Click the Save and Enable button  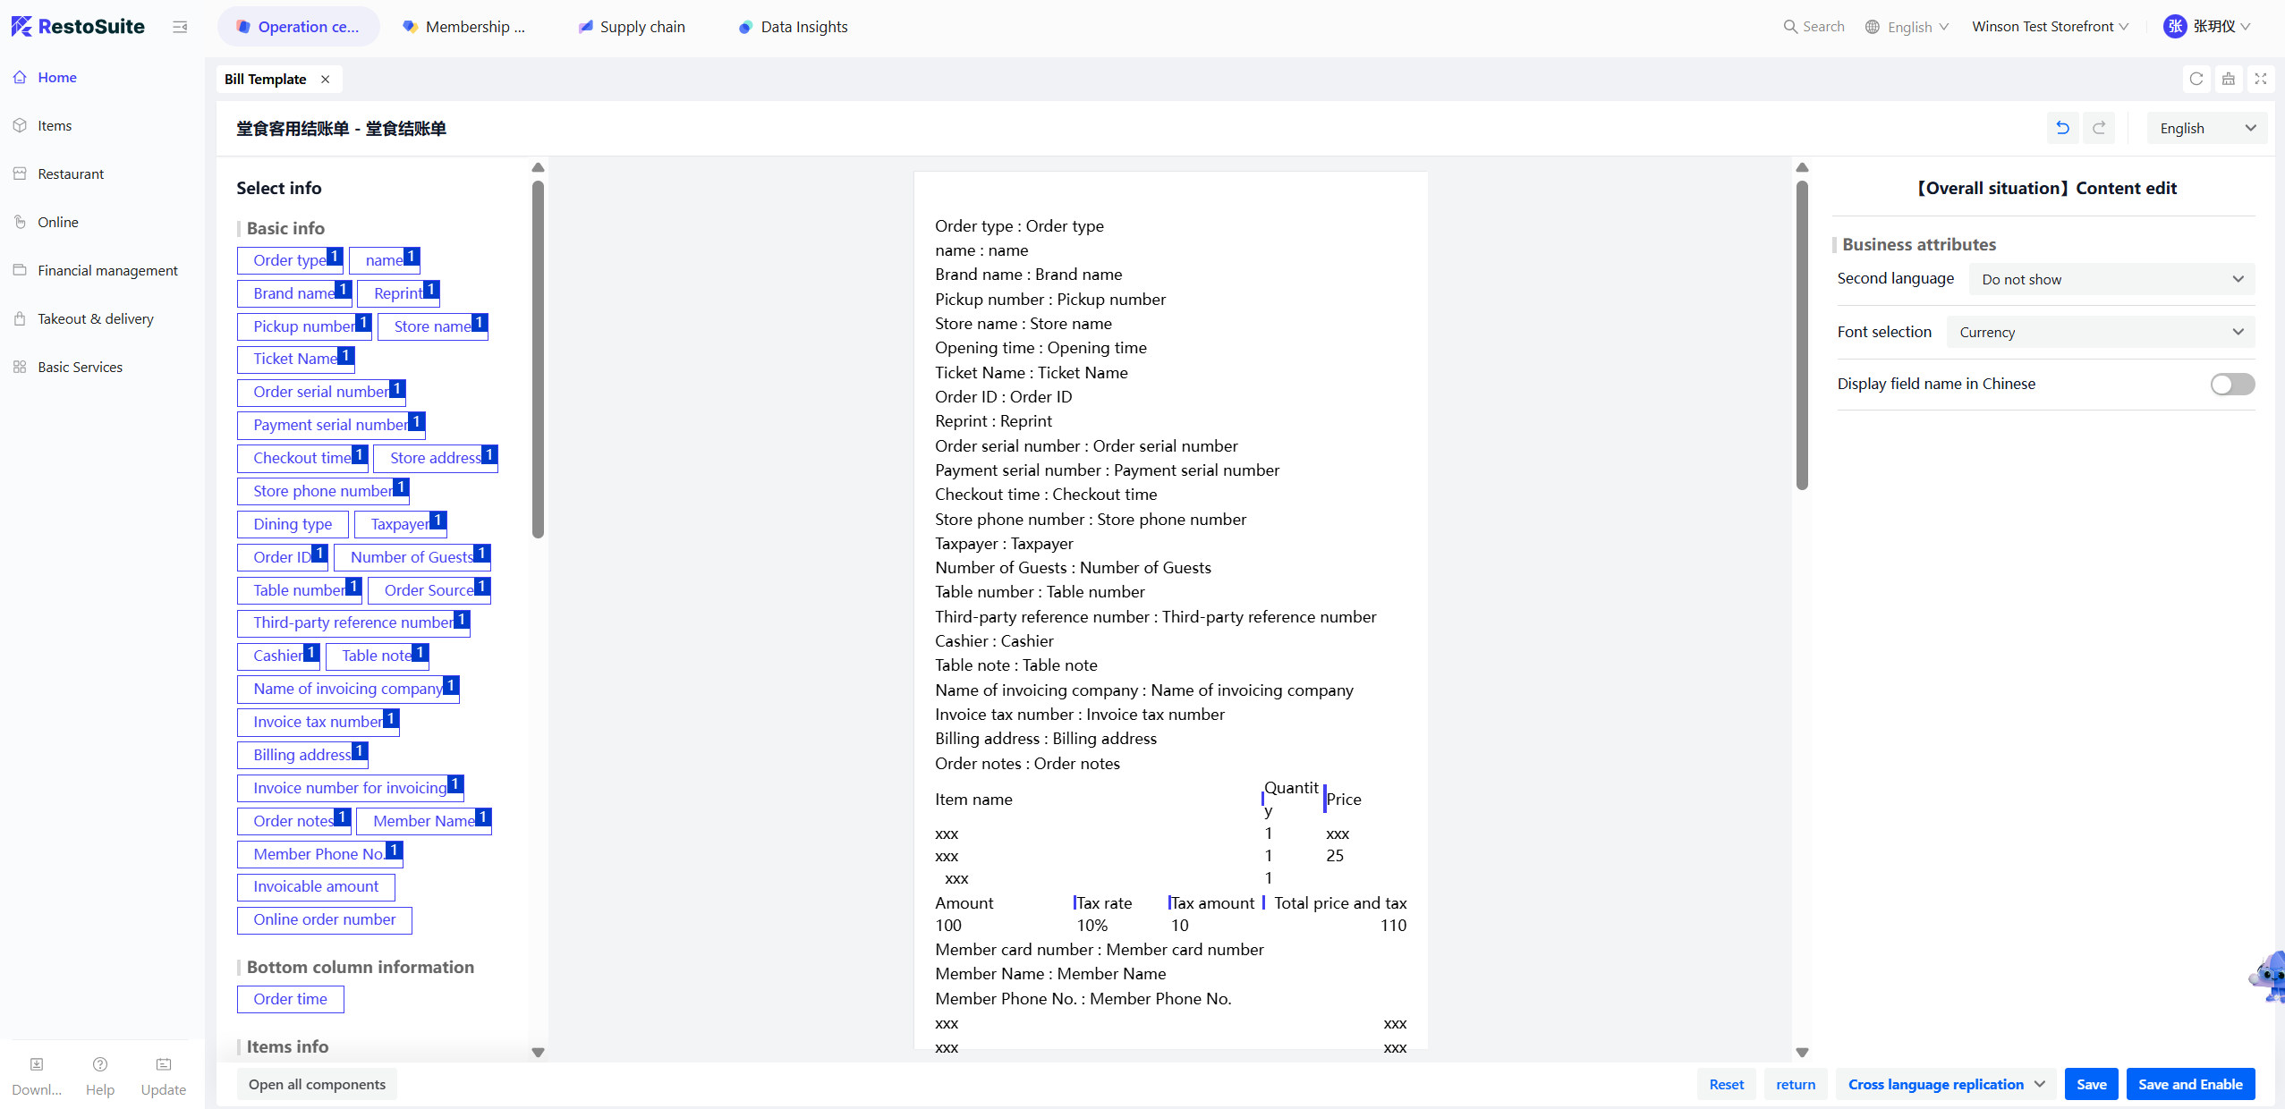pos(2189,1084)
